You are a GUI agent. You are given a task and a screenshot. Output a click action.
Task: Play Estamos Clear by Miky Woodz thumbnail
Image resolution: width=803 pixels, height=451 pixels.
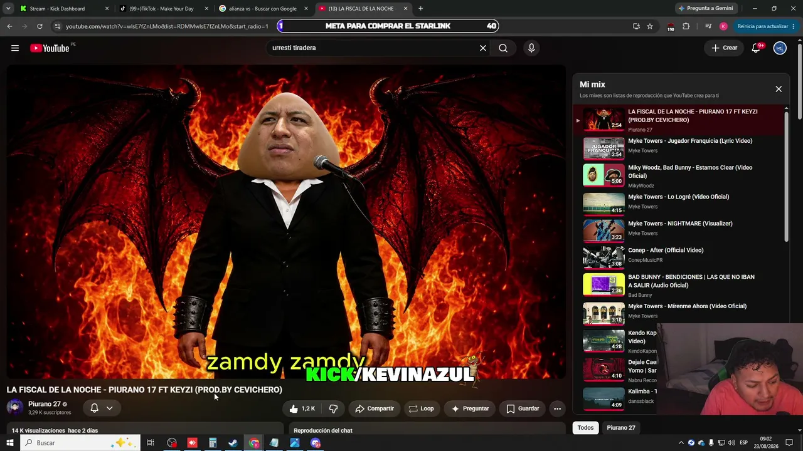click(x=604, y=175)
